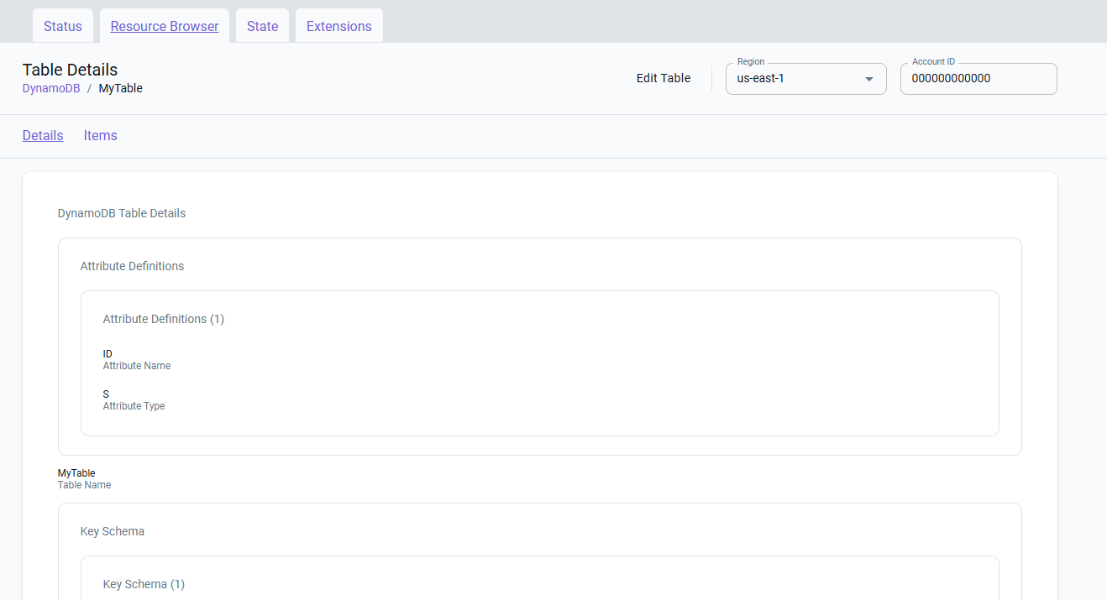Go to the Extensions tab

tap(339, 26)
